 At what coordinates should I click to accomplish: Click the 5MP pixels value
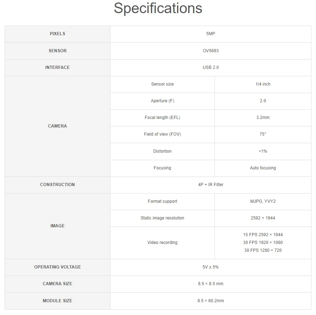point(211,34)
